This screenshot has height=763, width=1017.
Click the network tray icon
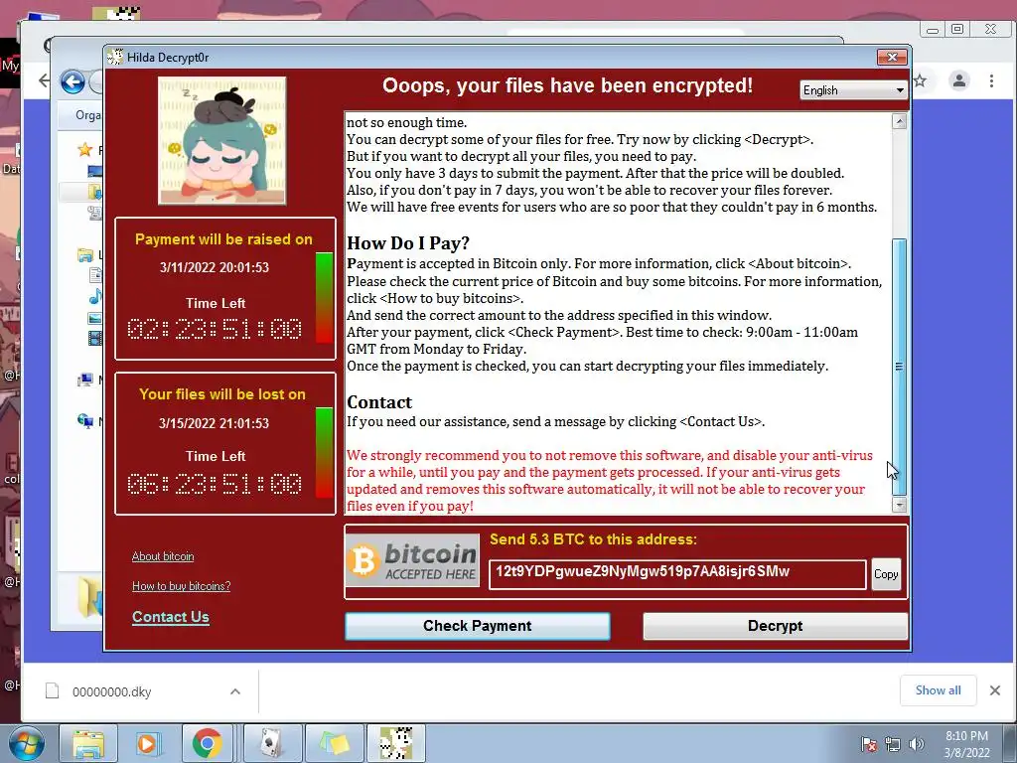893,744
